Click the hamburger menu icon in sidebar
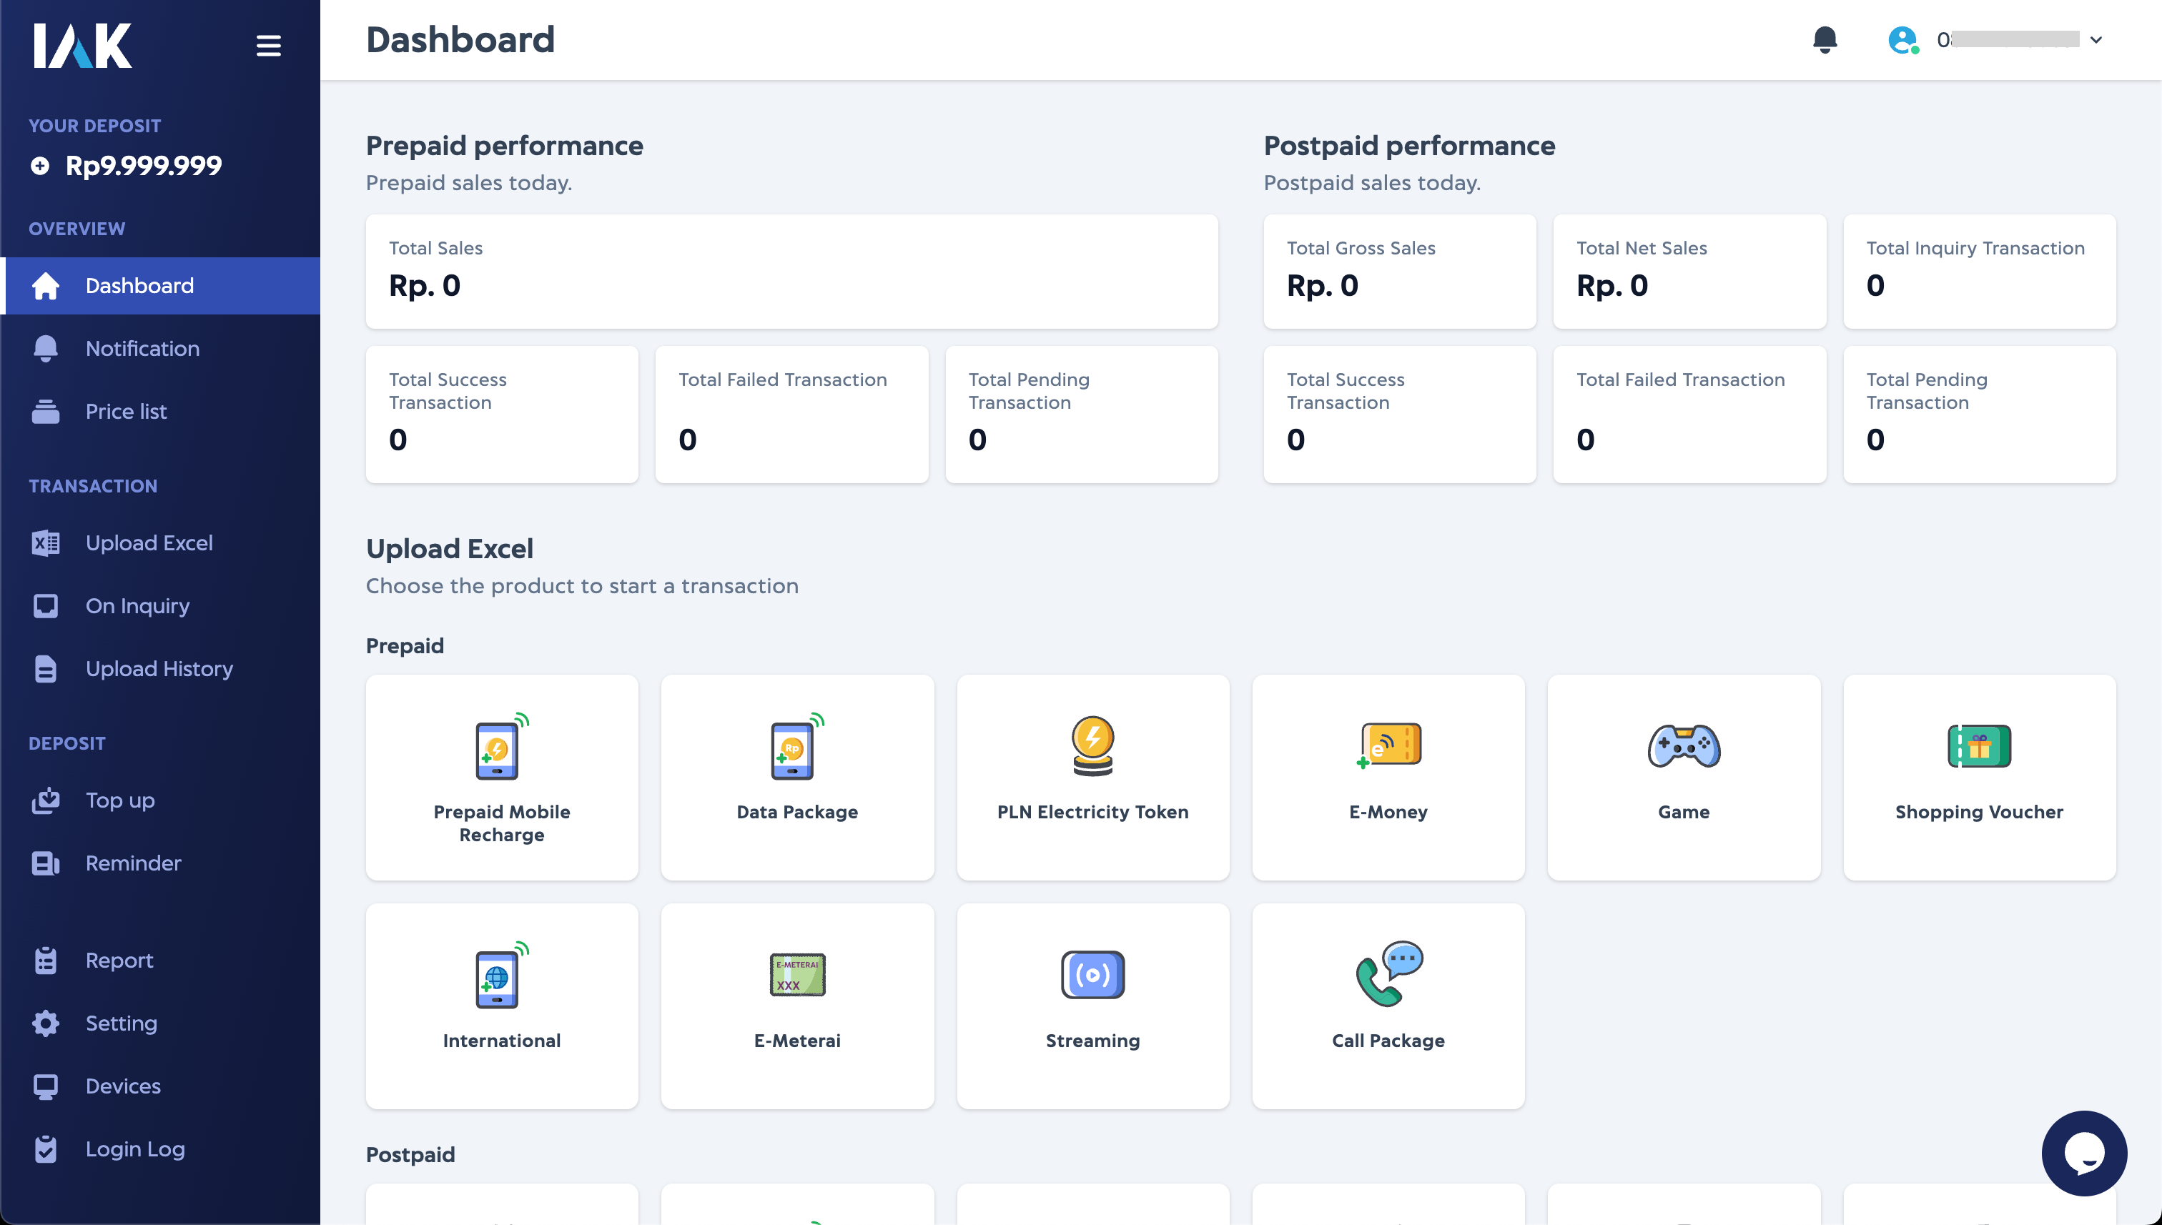The image size is (2162, 1225). coord(268,46)
